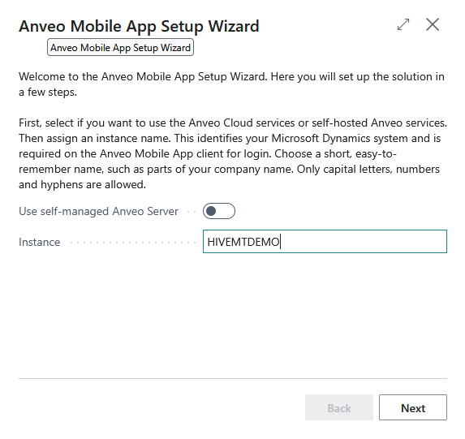Click the Instance field label
This screenshot has height=439, width=465.
[40, 242]
